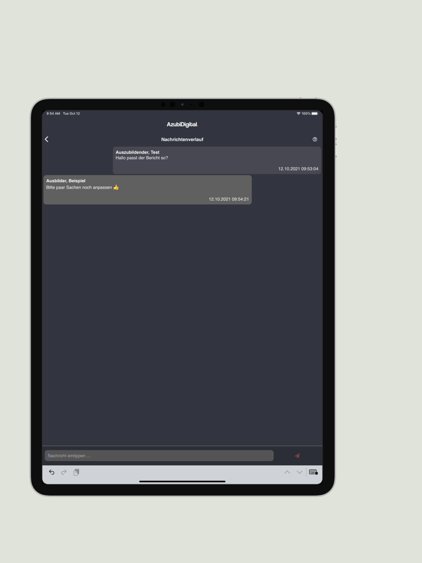Screen dimensions: 422x563
Task: Tap the battery indicator in status bar
Action: 315,113
